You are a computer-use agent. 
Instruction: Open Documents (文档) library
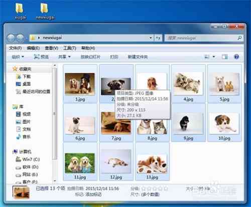point(24,129)
